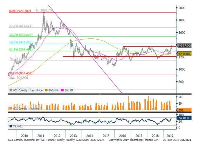Image resolution: width=198 pixels, height=147 pixels.
Task: Select the 38.2% (1533.619) Fibonacci level label
Action: 21,35
